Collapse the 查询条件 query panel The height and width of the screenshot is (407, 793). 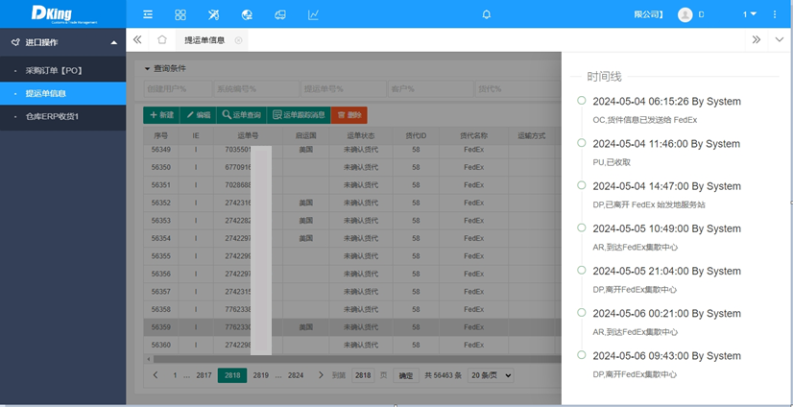click(148, 69)
